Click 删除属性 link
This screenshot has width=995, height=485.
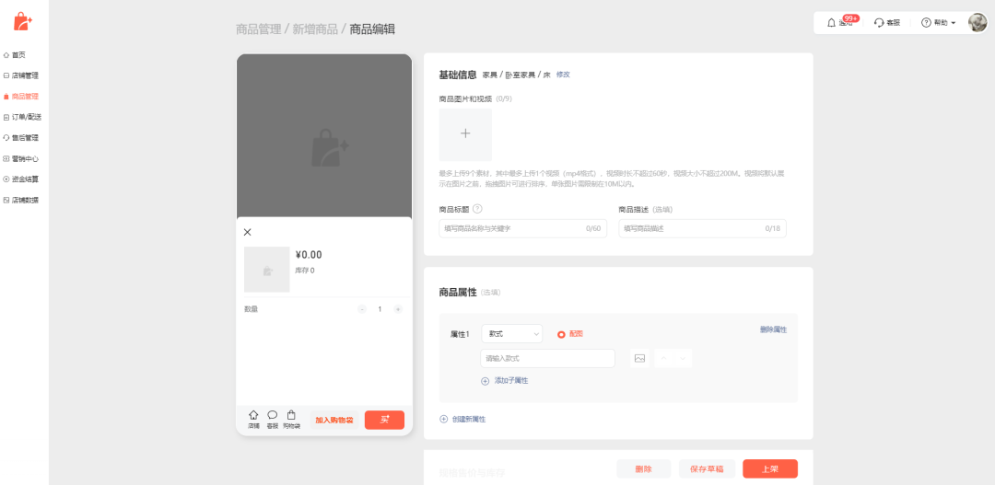pyautogui.click(x=773, y=329)
